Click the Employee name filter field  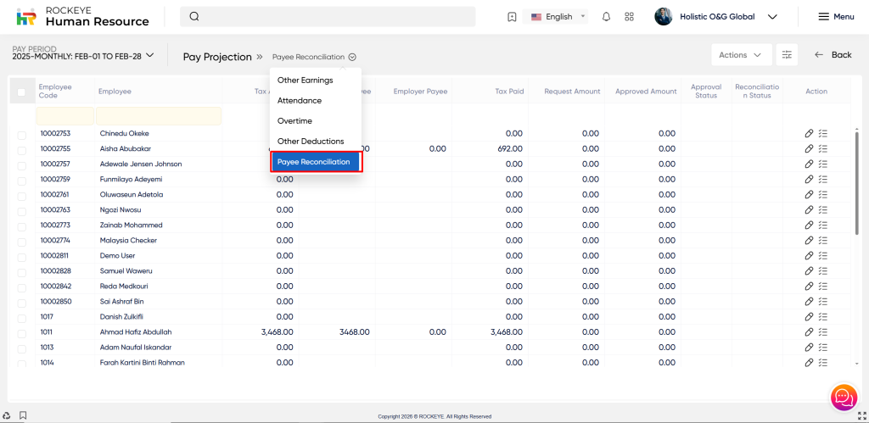pyautogui.click(x=159, y=115)
